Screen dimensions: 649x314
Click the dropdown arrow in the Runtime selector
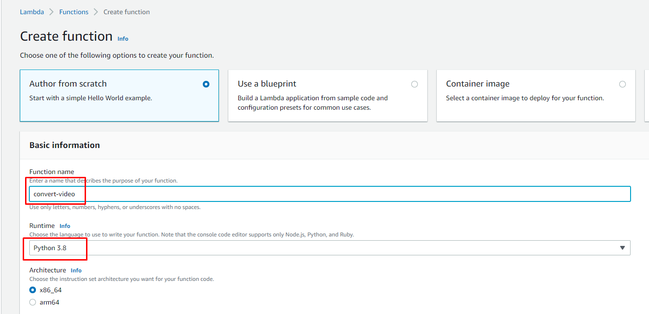[622, 248]
